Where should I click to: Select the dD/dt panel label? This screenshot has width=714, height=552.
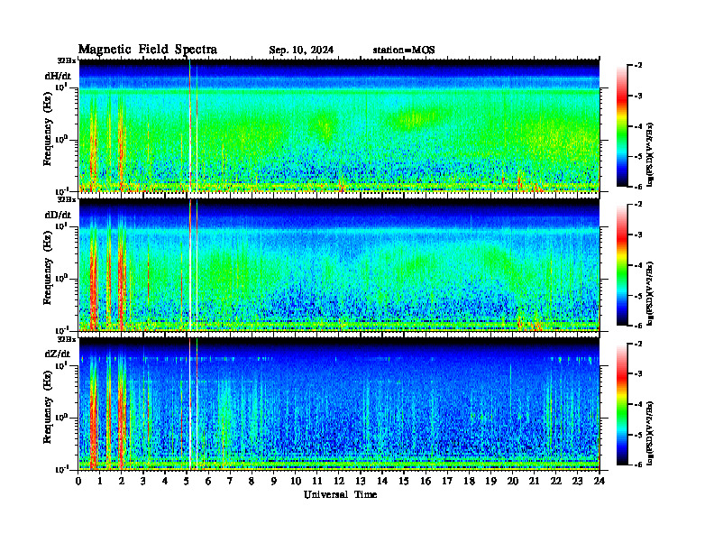(x=58, y=215)
